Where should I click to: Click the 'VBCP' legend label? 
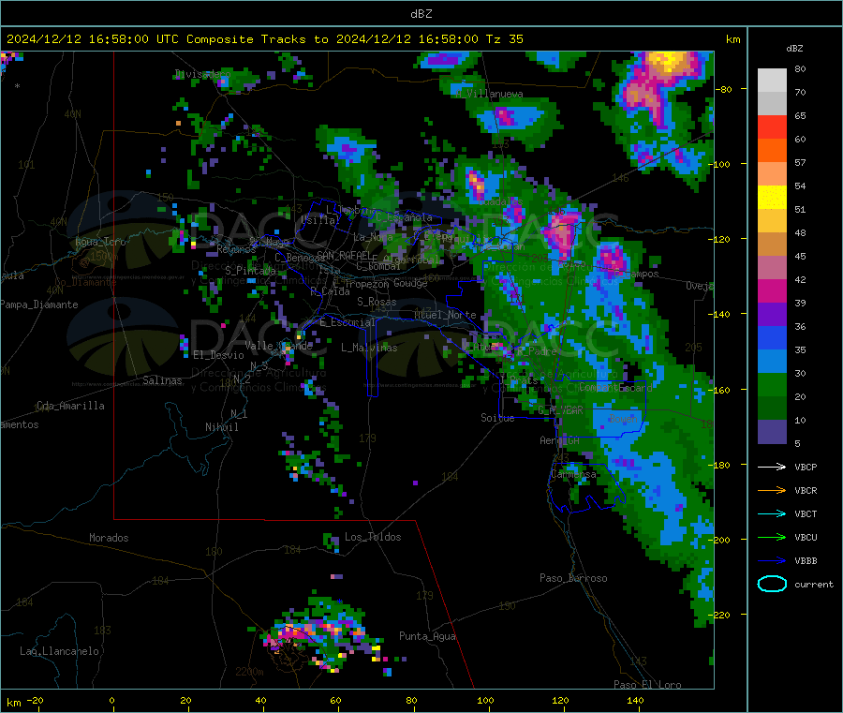806,467
